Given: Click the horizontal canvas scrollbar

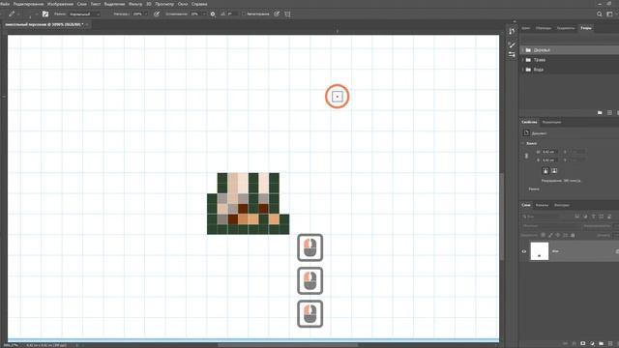Looking at the screenshot, I should pyautogui.click(x=288, y=345).
